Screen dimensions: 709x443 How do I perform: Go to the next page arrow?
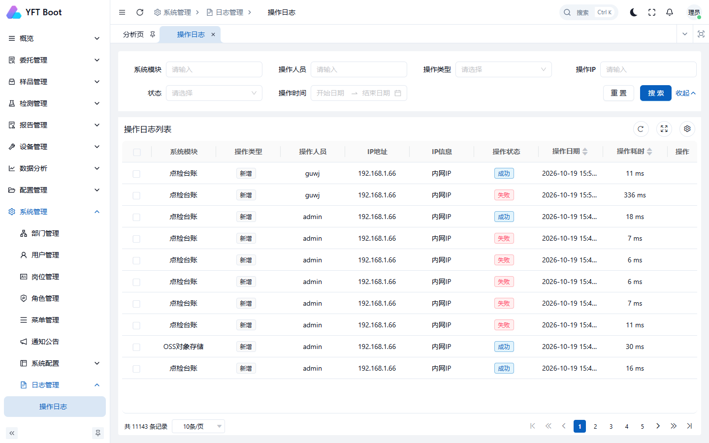tap(658, 426)
